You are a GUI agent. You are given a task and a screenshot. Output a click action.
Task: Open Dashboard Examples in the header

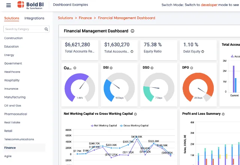click(70, 5)
